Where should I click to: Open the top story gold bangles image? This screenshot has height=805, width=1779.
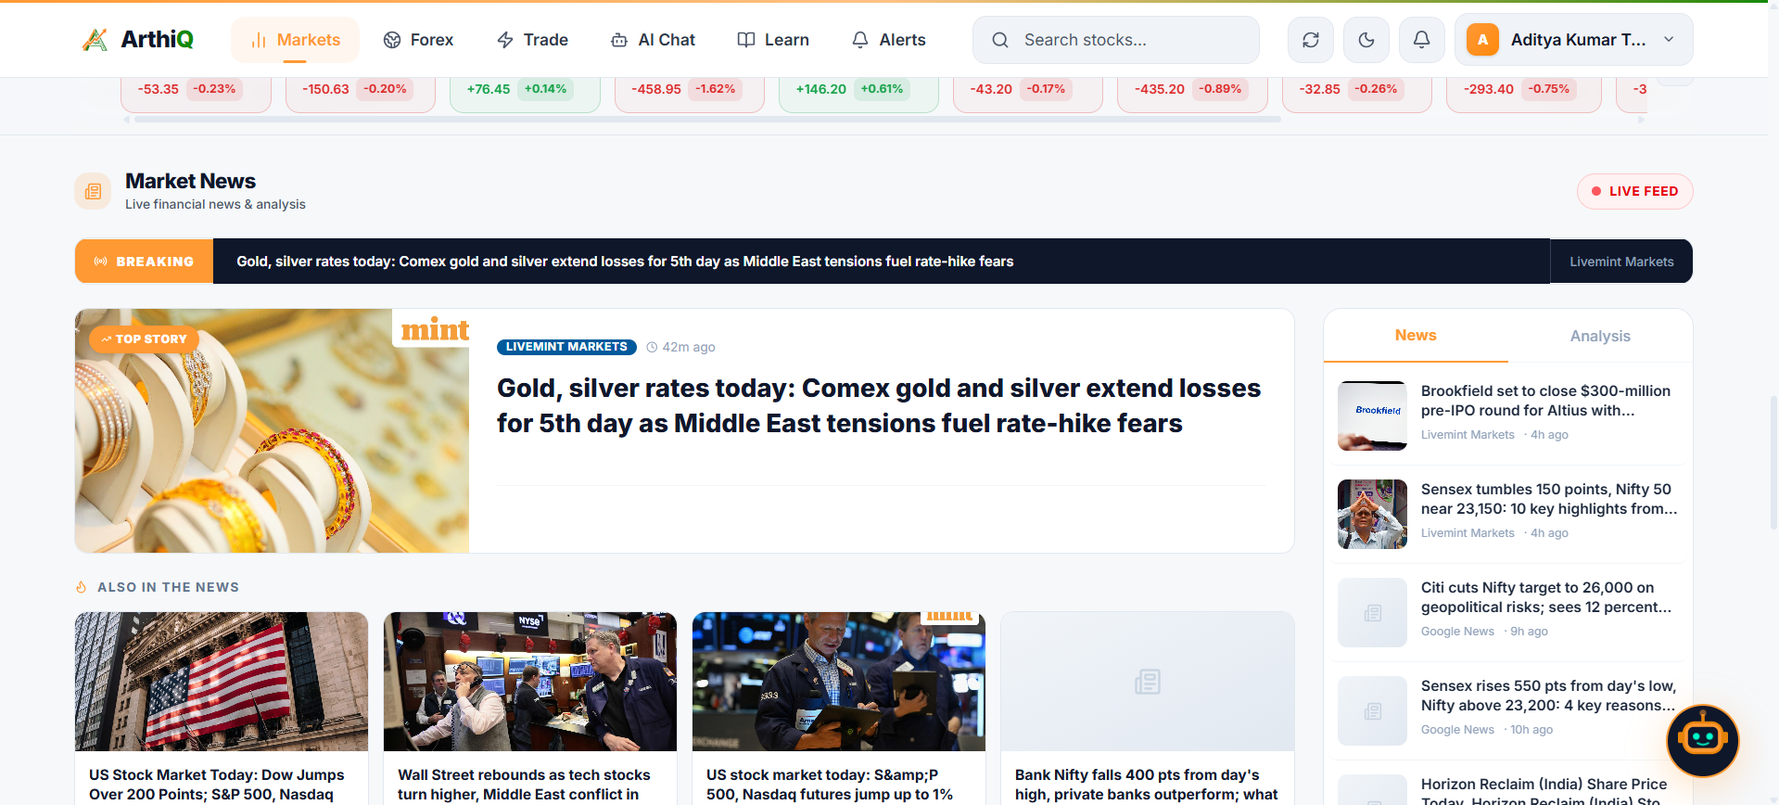coord(272,430)
